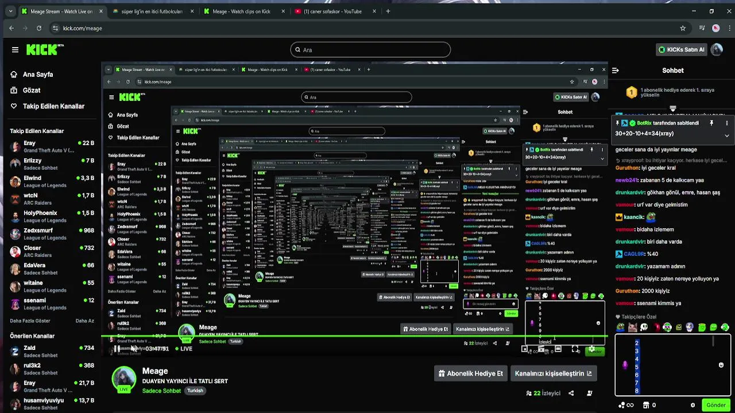Pause the live stream
735x413 pixels.
pos(117,349)
